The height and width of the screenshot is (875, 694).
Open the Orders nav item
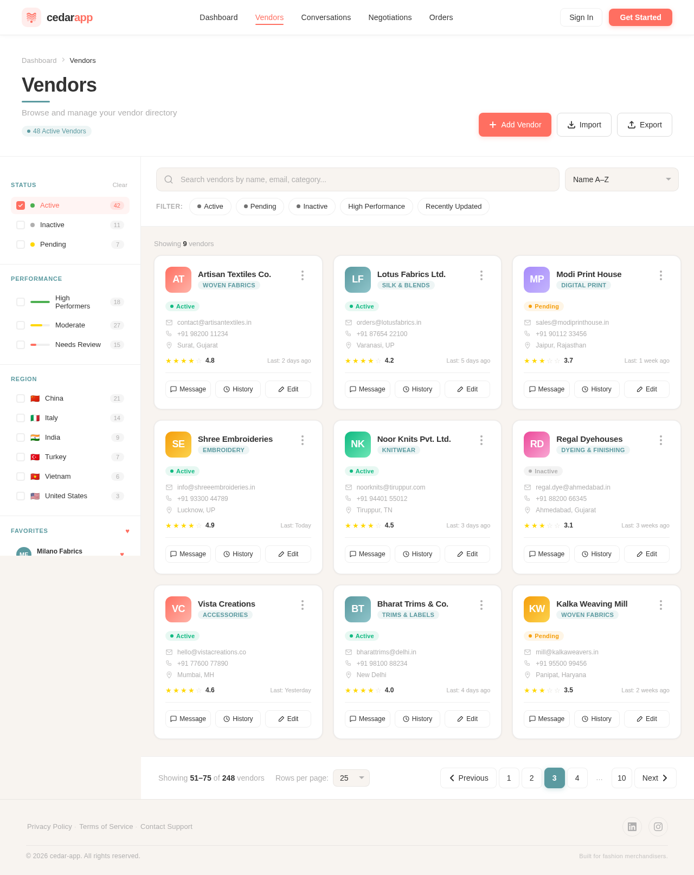tap(441, 17)
